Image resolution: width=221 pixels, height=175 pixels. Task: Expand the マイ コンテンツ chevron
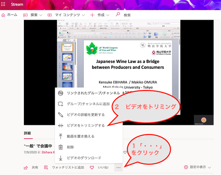point(83,15)
